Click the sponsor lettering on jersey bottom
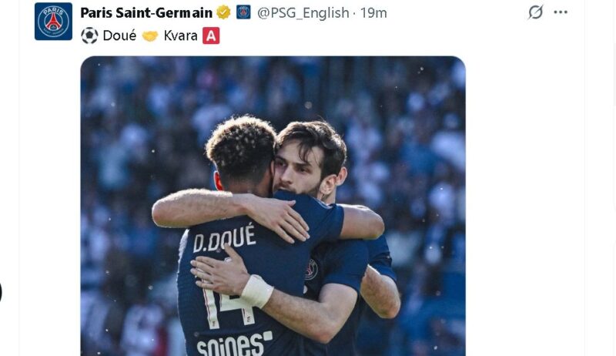This screenshot has height=356, width=616. [235, 344]
